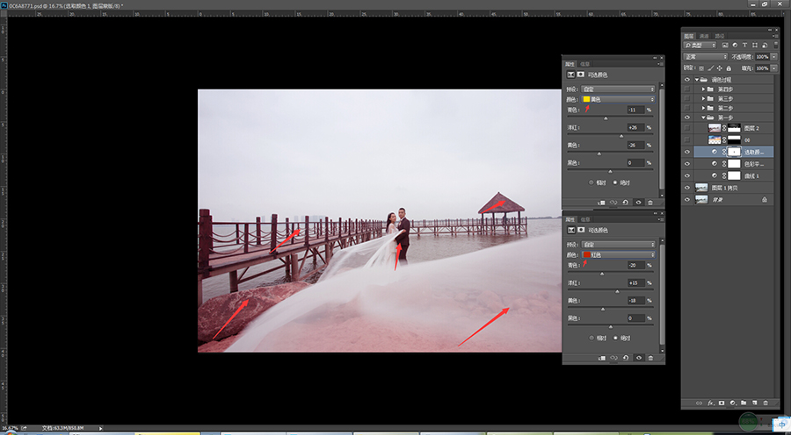Expand the 第三步 group
Image resolution: width=791 pixels, height=435 pixels.
704,99
